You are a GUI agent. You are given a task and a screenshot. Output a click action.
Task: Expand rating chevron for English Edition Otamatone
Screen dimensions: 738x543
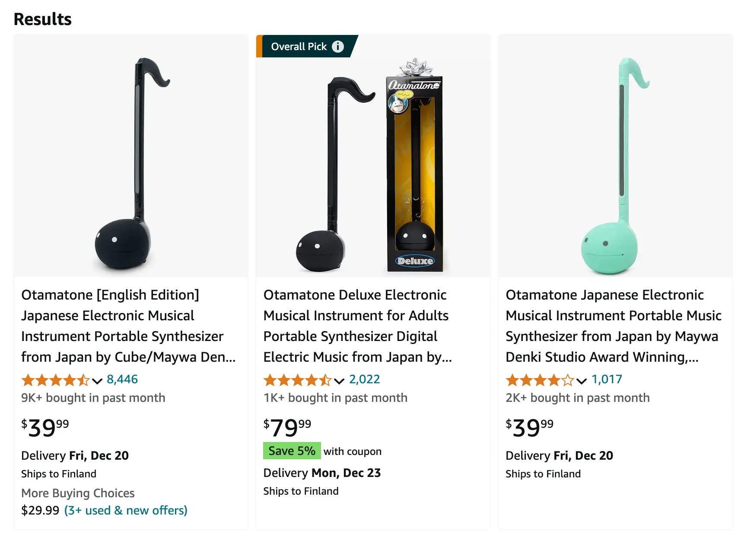pyautogui.click(x=97, y=381)
